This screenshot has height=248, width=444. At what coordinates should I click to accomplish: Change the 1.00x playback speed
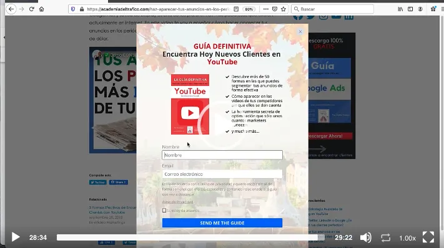[407, 238]
